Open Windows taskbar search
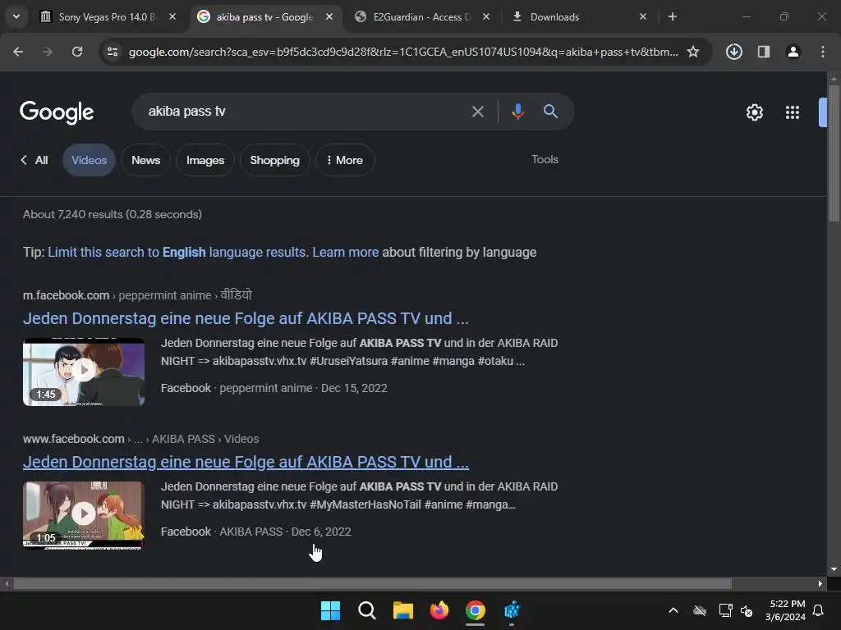The height and width of the screenshot is (630, 841). pyautogui.click(x=367, y=610)
